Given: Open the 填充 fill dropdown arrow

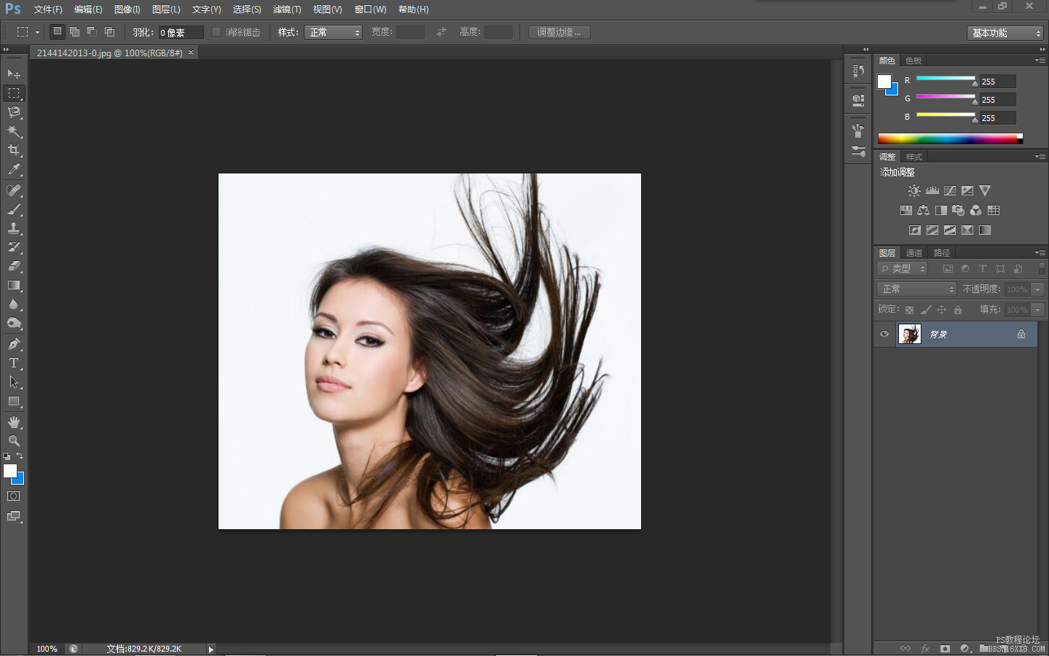Looking at the screenshot, I should click(1038, 310).
